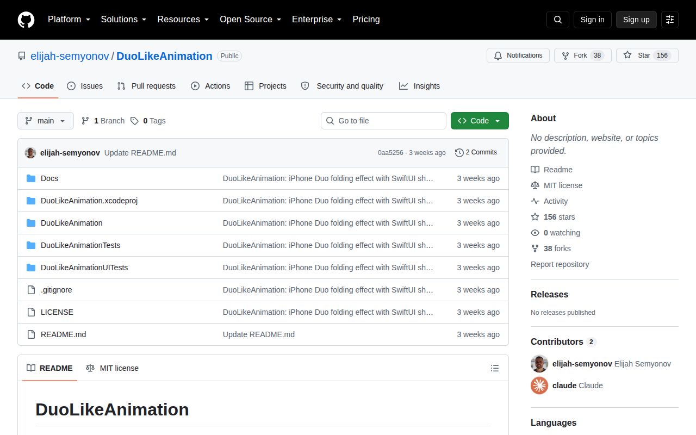Screen dimensions: 696x435
Task: Click the star icon beside 156 stars
Action: 535,217
